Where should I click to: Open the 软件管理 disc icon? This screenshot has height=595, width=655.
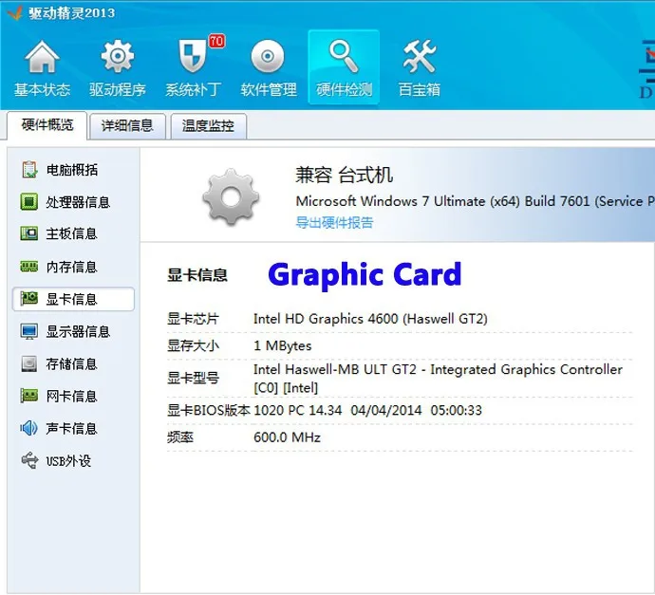click(268, 56)
